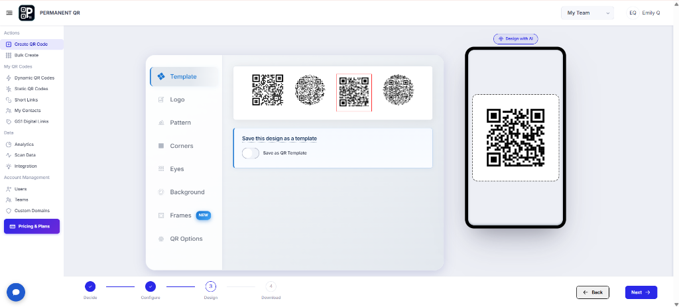Switch to the Template tab
This screenshot has height=307, width=679.
pyautogui.click(x=184, y=77)
